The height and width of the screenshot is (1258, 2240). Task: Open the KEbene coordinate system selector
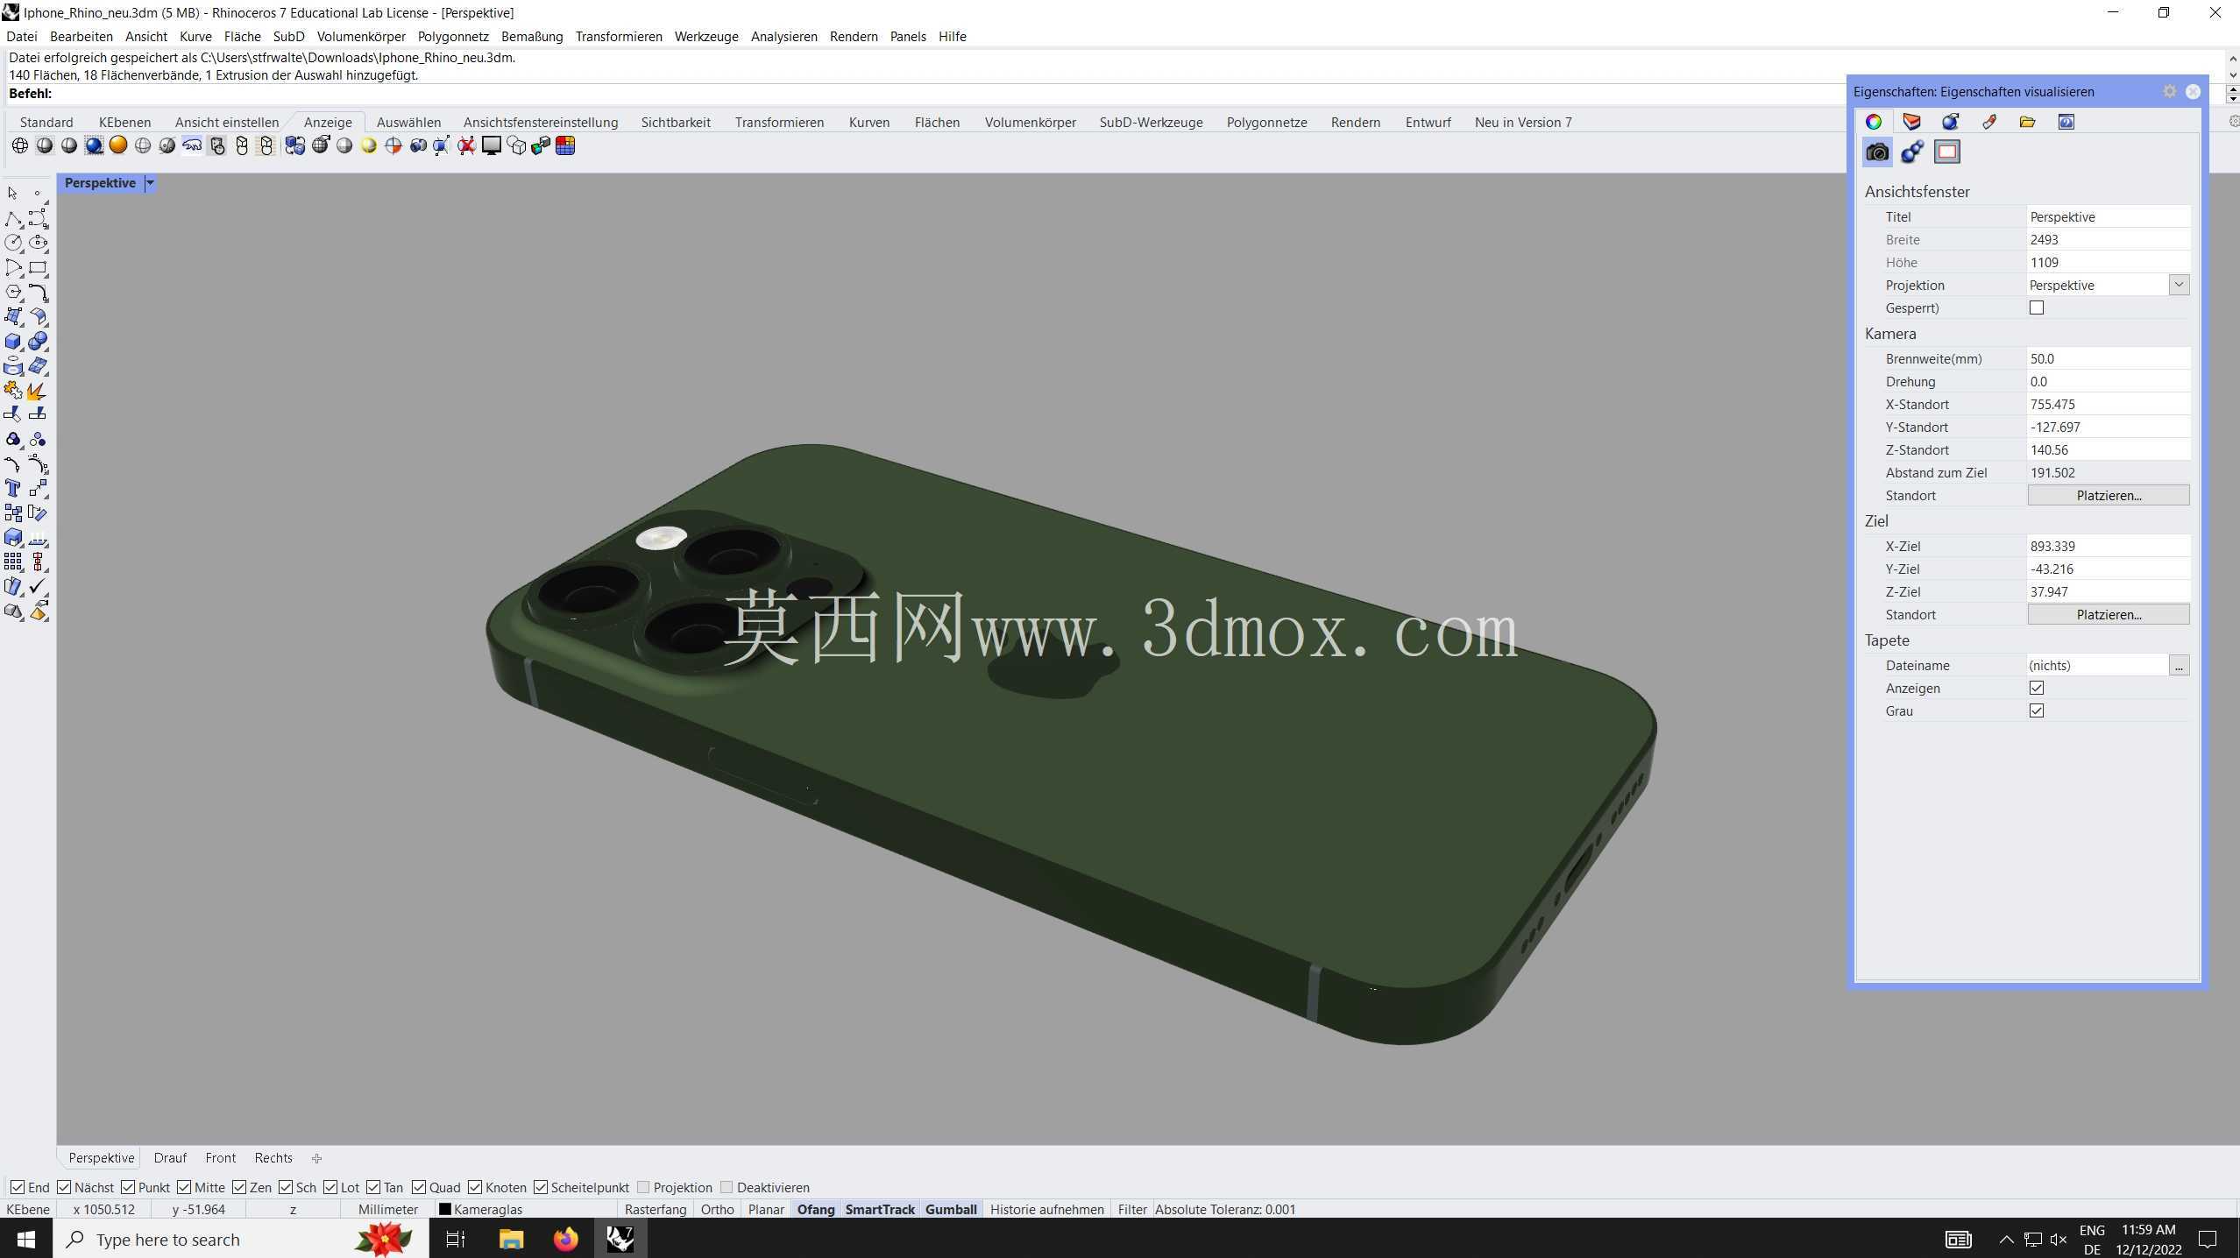[x=28, y=1209]
